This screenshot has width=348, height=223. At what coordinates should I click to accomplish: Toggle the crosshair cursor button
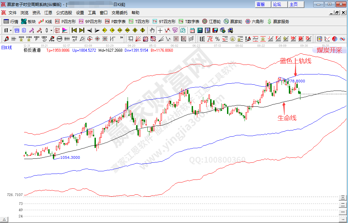point(160,30)
